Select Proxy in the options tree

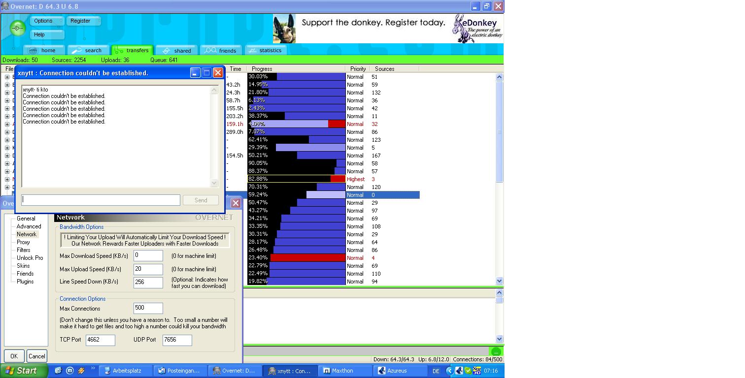[x=23, y=242]
